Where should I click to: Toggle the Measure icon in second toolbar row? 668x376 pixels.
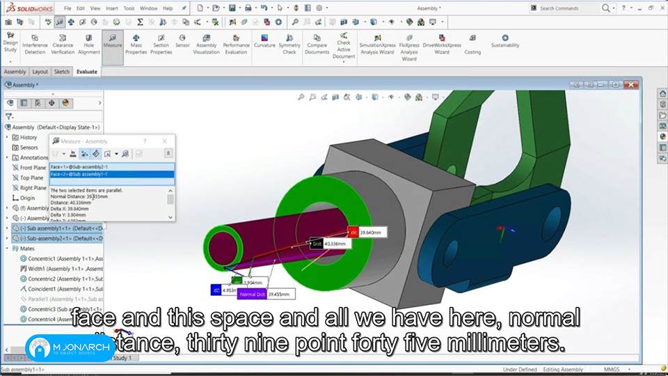60,22
